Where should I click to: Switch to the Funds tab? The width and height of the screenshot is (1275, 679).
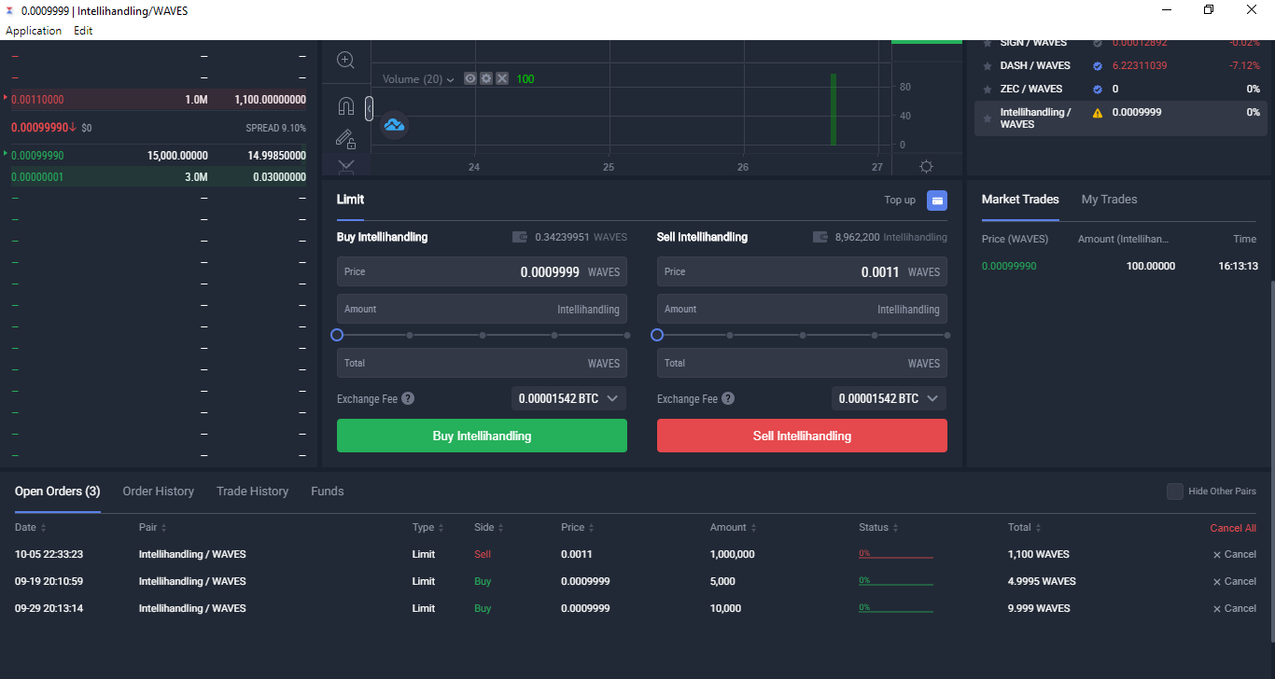pyautogui.click(x=328, y=492)
